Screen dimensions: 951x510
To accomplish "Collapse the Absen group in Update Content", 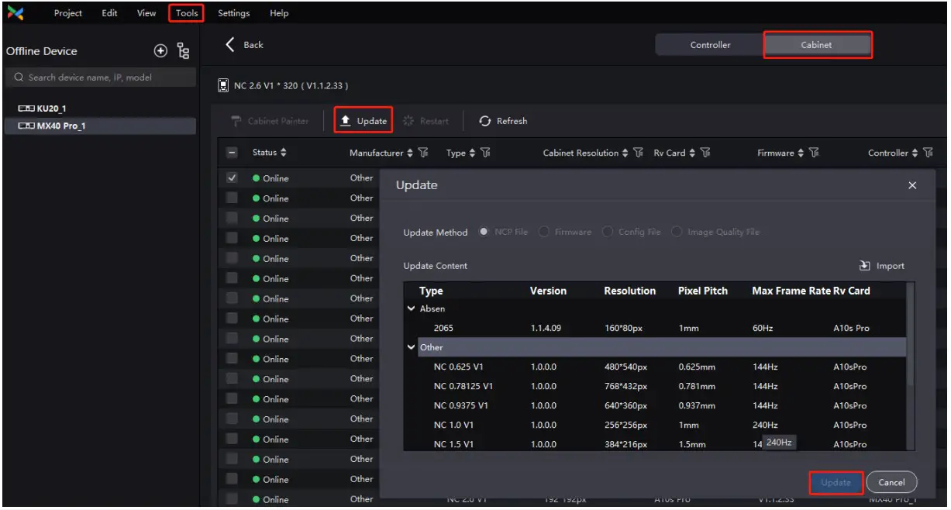I will (413, 308).
